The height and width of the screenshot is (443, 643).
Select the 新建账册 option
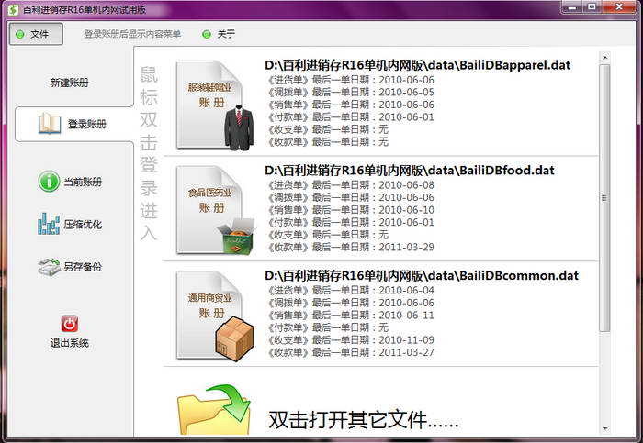click(69, 83)
